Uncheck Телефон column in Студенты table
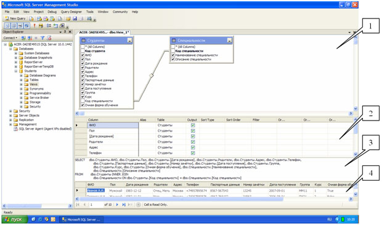Image resolution: width=382 pixels, height=225 pixels. pyautogui.click(x=83, y=76)
